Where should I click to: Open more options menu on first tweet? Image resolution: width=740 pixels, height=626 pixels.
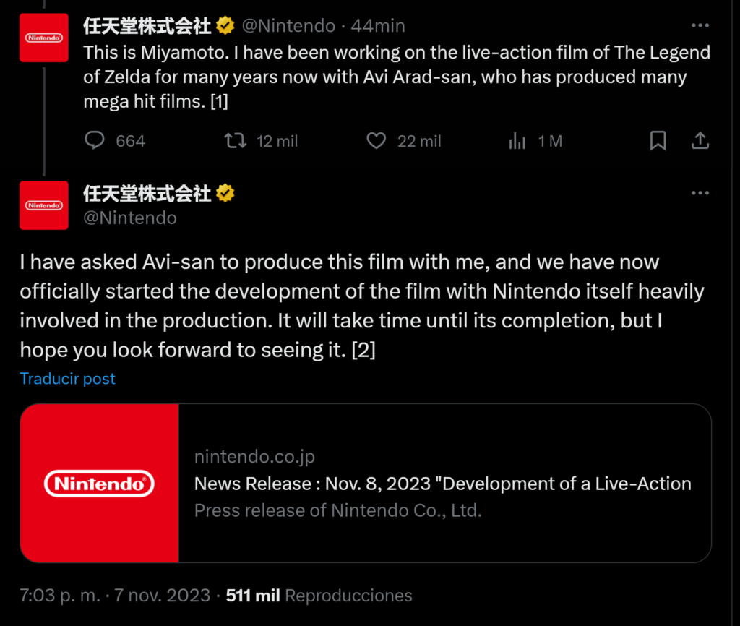click(x=700, y=25)
